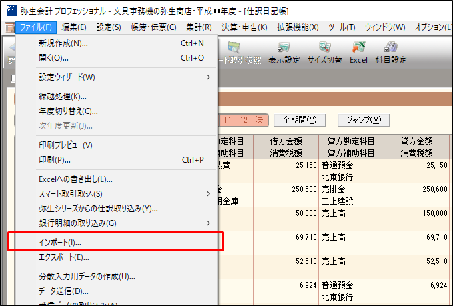
Task: Open the ツール(T) menu
Action: tap(342, 27)
